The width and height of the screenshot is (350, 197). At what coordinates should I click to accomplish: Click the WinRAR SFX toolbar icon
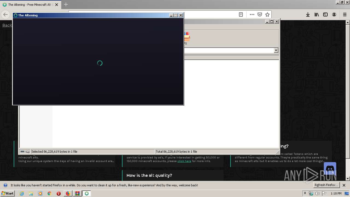(186, 38)
